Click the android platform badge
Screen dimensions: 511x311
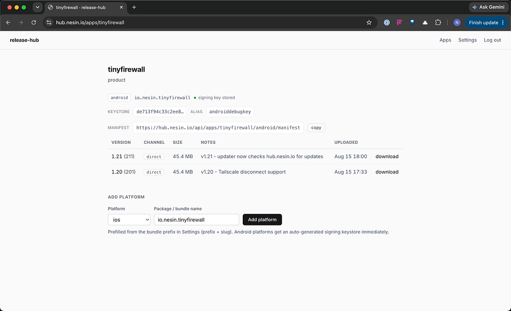(x=119, y=98)
